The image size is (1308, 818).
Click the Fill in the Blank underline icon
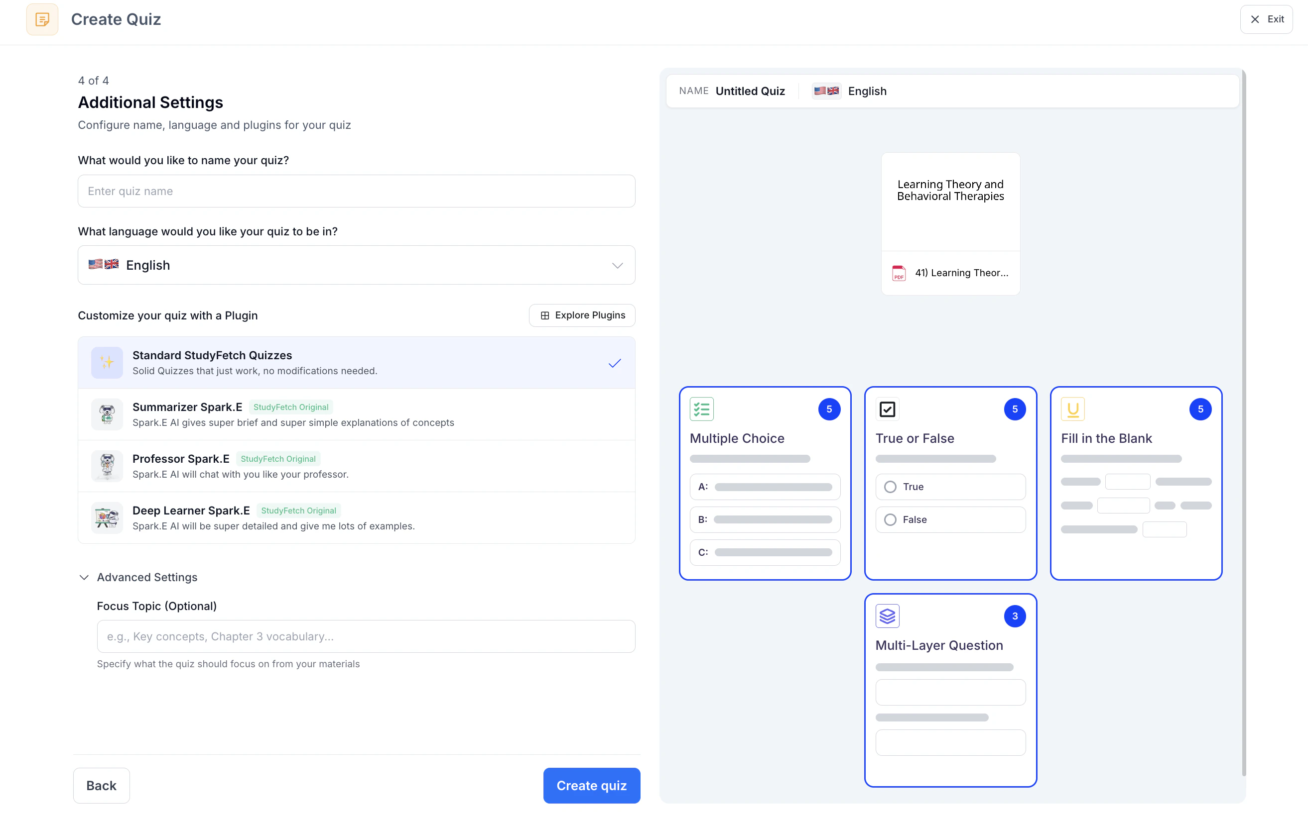(x=1072, y=409)
